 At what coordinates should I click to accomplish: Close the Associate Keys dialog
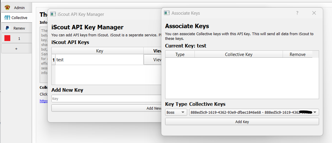[x=314, y=13]
